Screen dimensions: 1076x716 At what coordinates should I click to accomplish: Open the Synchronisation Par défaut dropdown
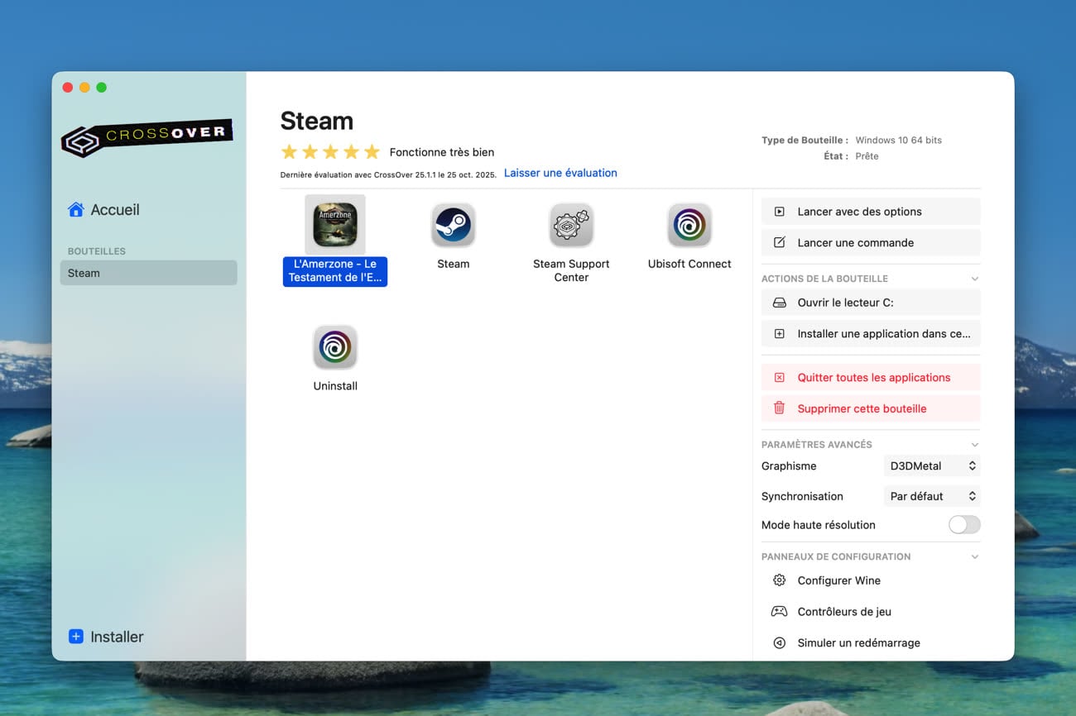click(932, 497)
